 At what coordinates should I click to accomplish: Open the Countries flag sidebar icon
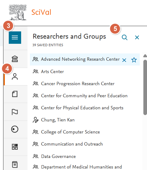tap(15, 112)
